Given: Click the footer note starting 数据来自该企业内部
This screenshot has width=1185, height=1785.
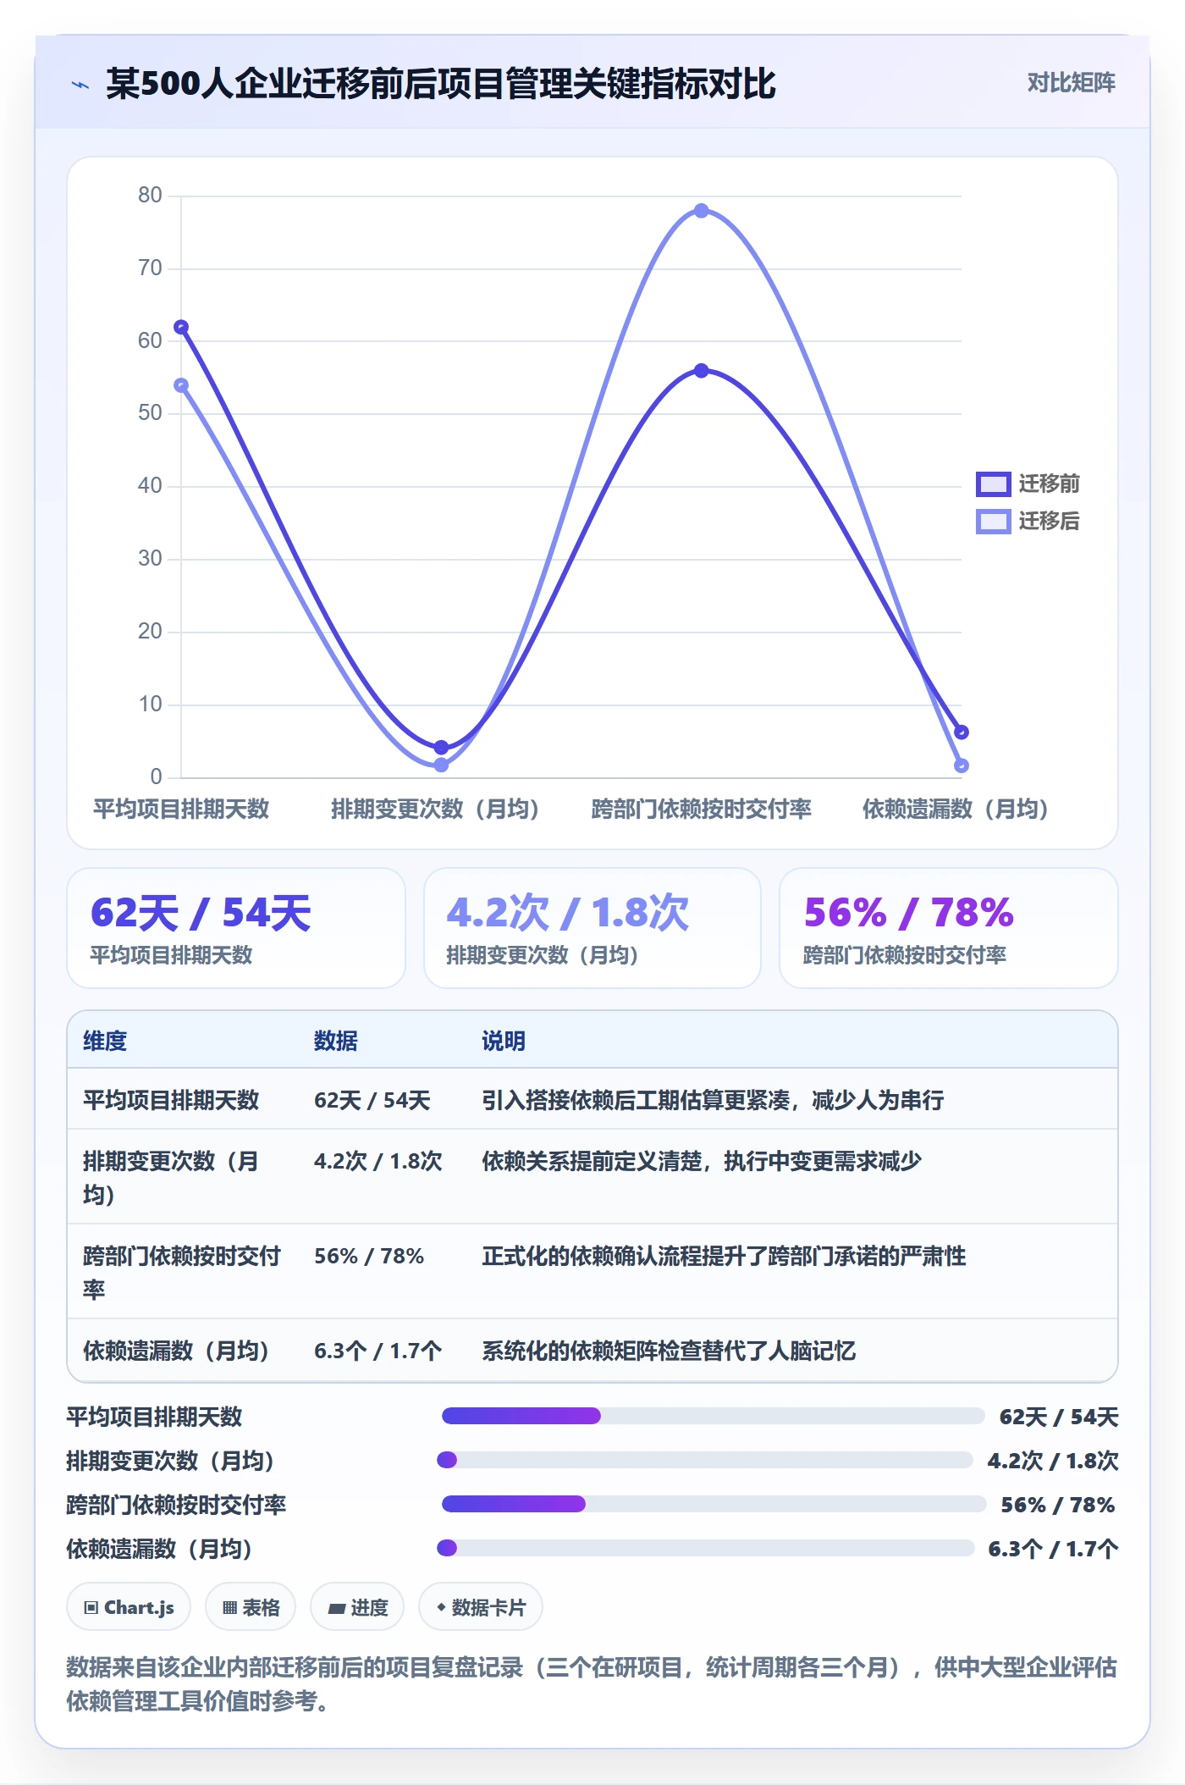Looking at the screenshot, I should 592,1683.
